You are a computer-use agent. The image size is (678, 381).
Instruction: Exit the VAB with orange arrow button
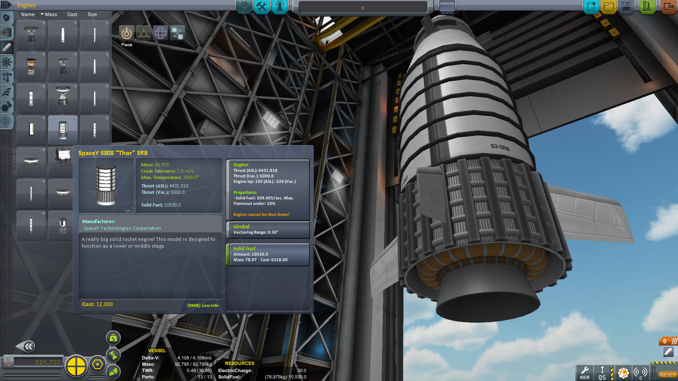[669, 7]
